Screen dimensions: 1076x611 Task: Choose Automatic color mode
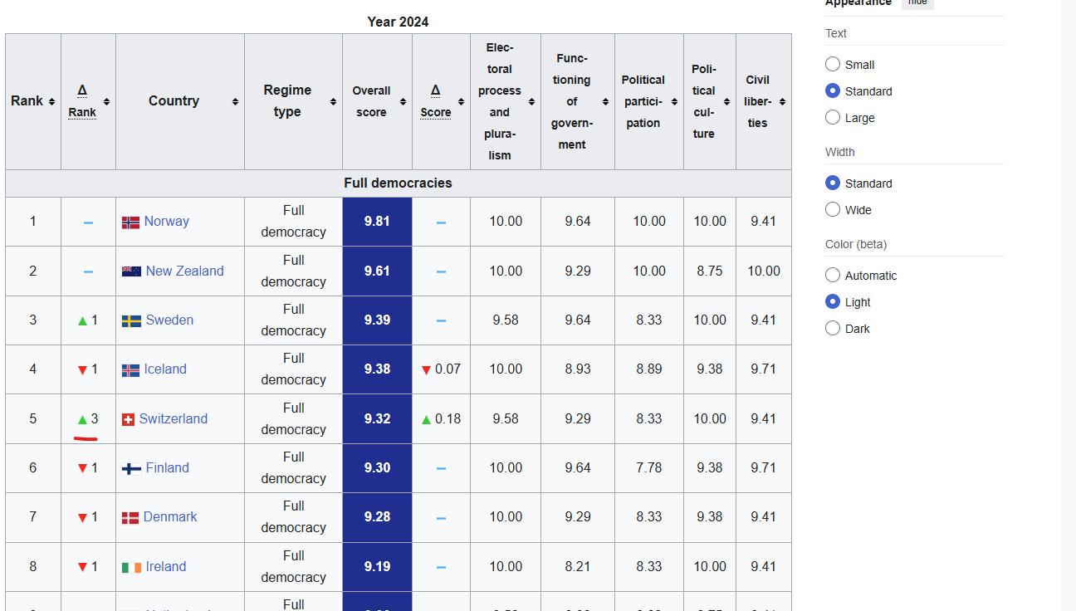coord(833,276)
